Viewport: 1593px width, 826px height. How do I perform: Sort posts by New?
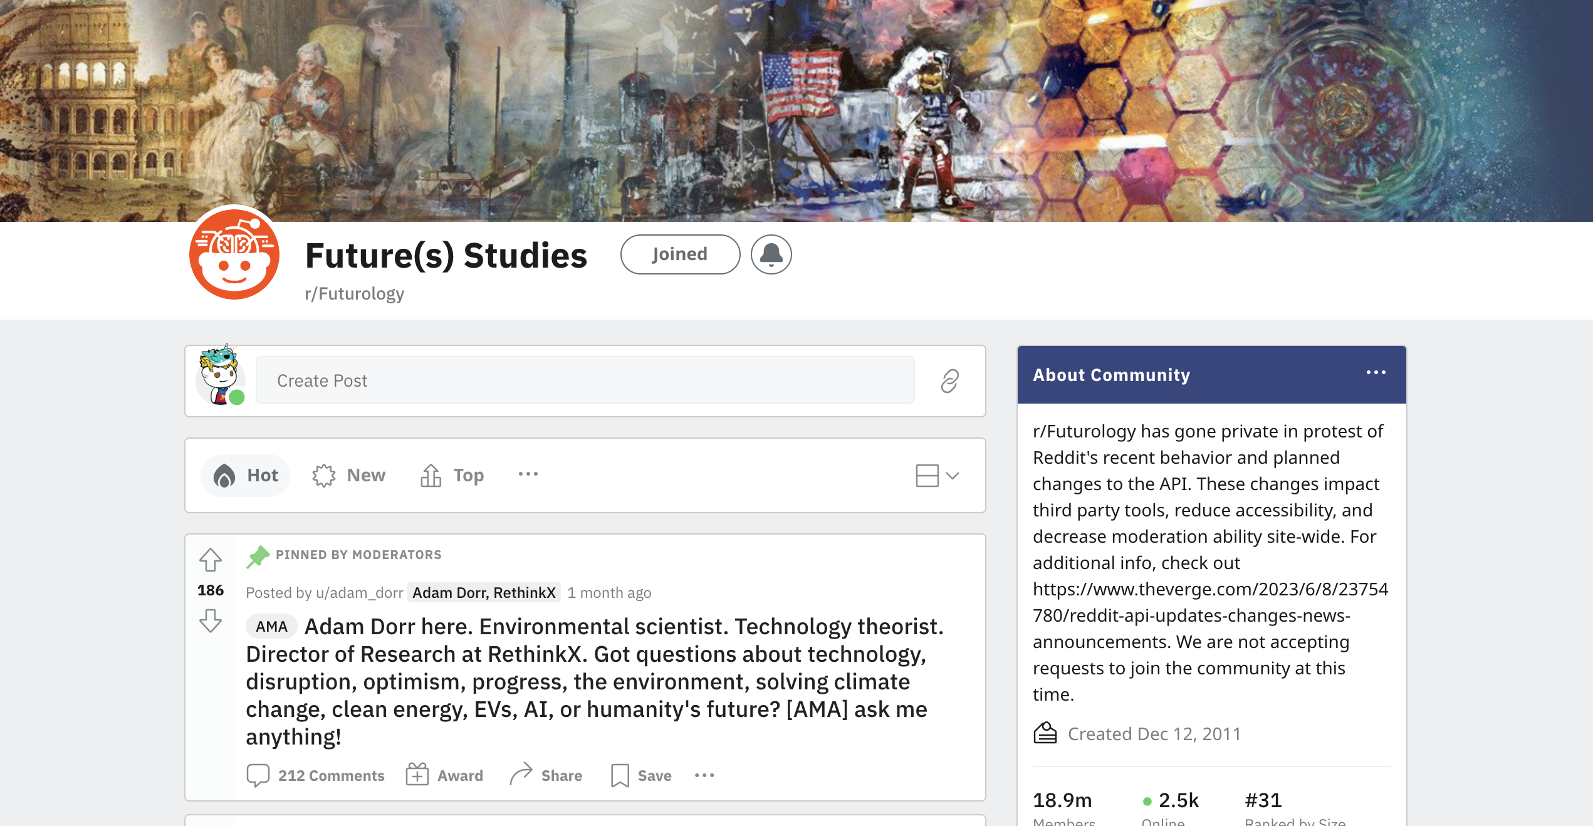coord(349,475)
